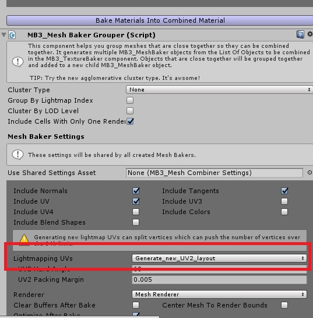Open the component gear settings menu
This screenshot has width=313, height=318.
pos(310,34)
